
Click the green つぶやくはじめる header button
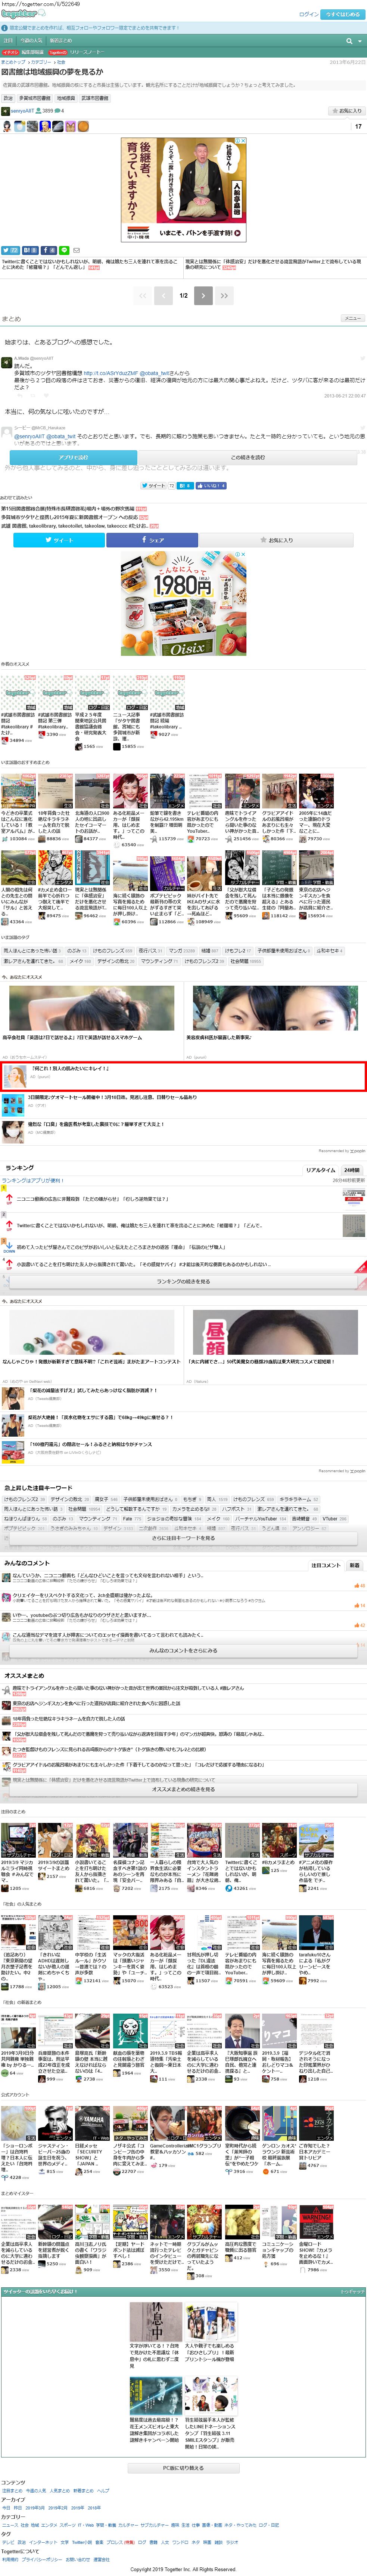[343, 14]
